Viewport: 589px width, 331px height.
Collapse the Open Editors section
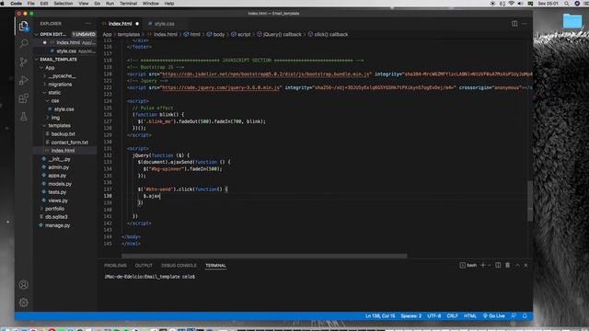click(x=37, y=34)
